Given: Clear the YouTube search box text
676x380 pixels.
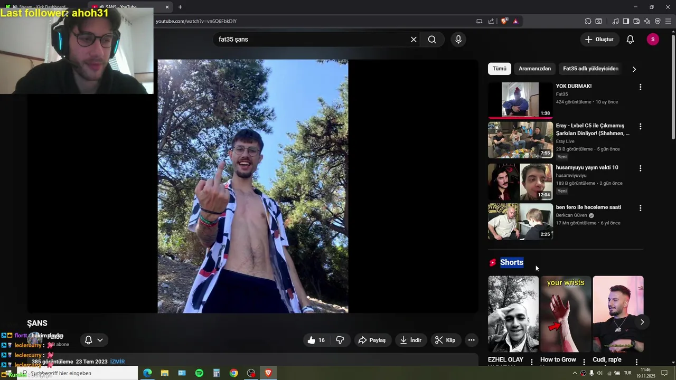Looking at the screenshot, I should (x=414, y=40).
